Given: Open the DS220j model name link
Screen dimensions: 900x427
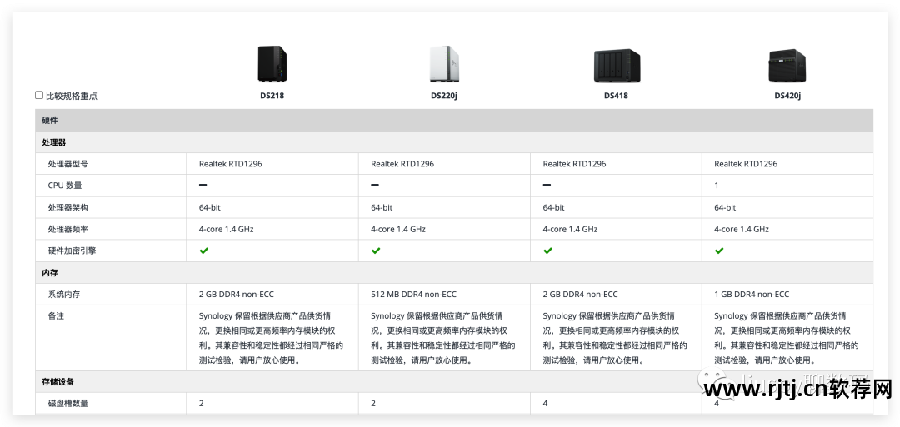Looking at the screenshot, I should 444,96.
